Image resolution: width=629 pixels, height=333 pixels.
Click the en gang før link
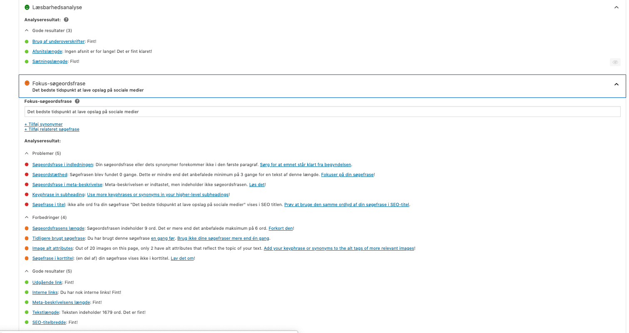click(x=163, y=238)
